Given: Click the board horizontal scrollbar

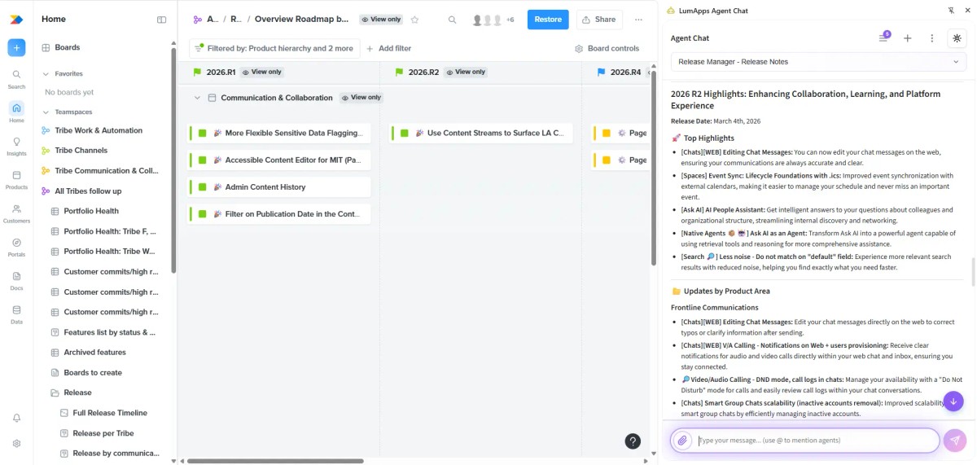Looking at the screenshot, I should (275, 461).
